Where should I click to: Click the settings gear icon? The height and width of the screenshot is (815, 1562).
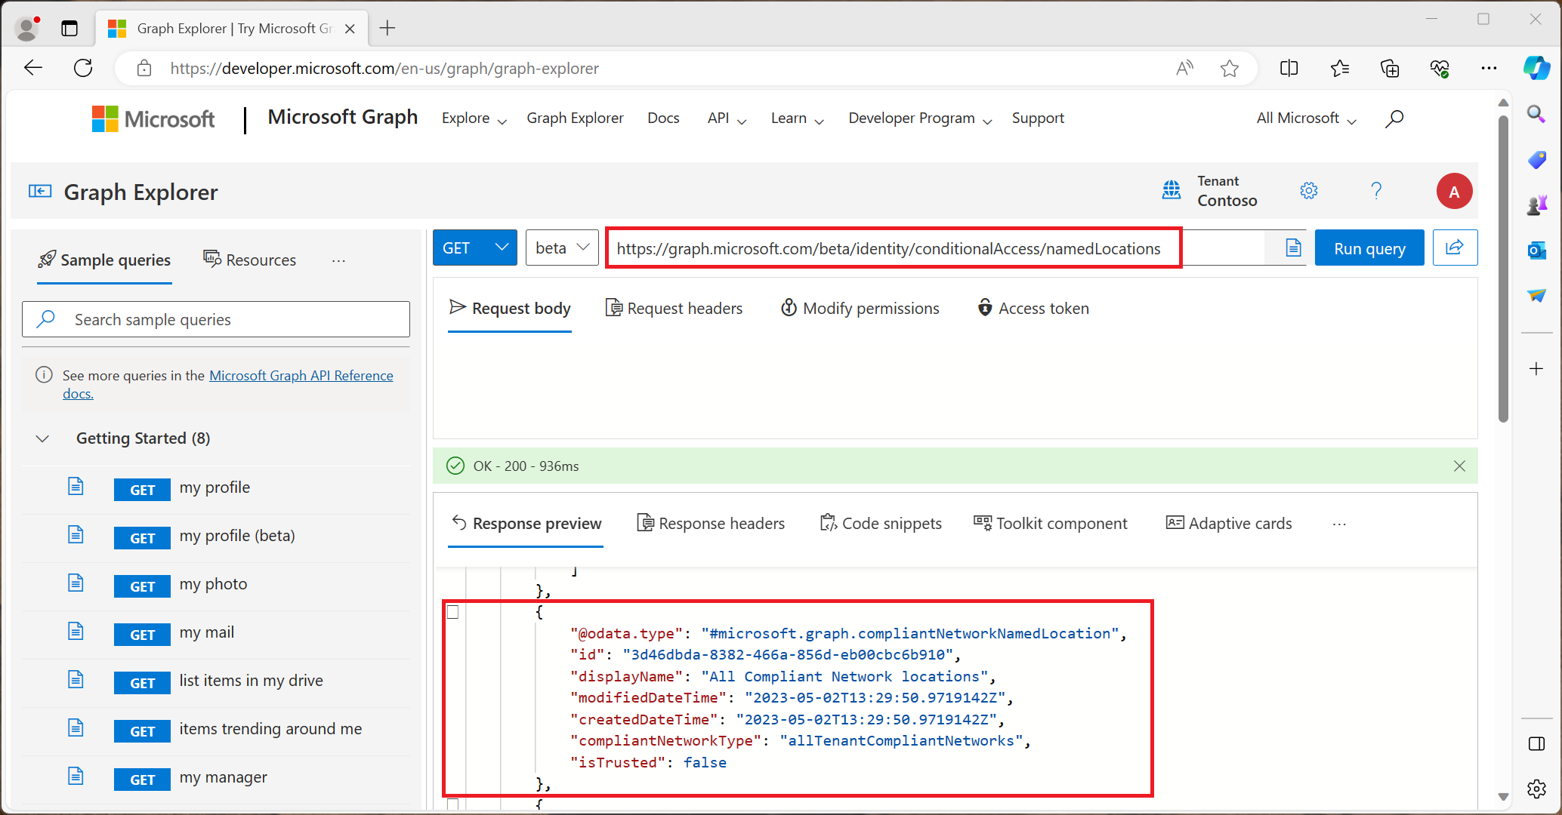pos(1309,189)
